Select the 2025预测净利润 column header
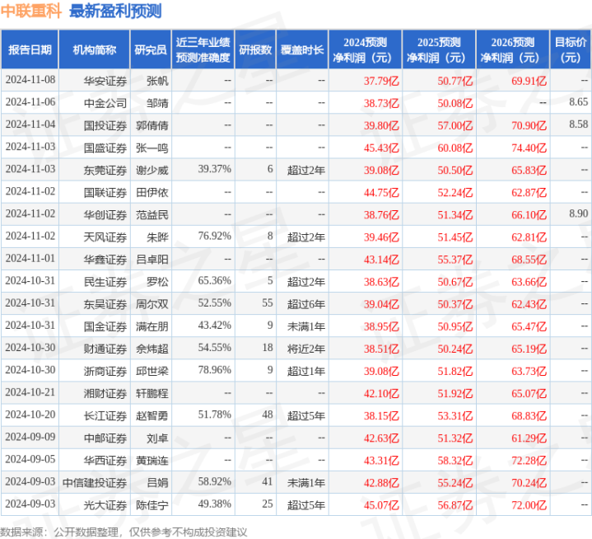 439,50
